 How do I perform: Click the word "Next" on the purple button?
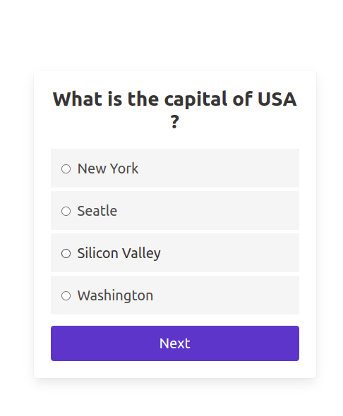point(175,343)
